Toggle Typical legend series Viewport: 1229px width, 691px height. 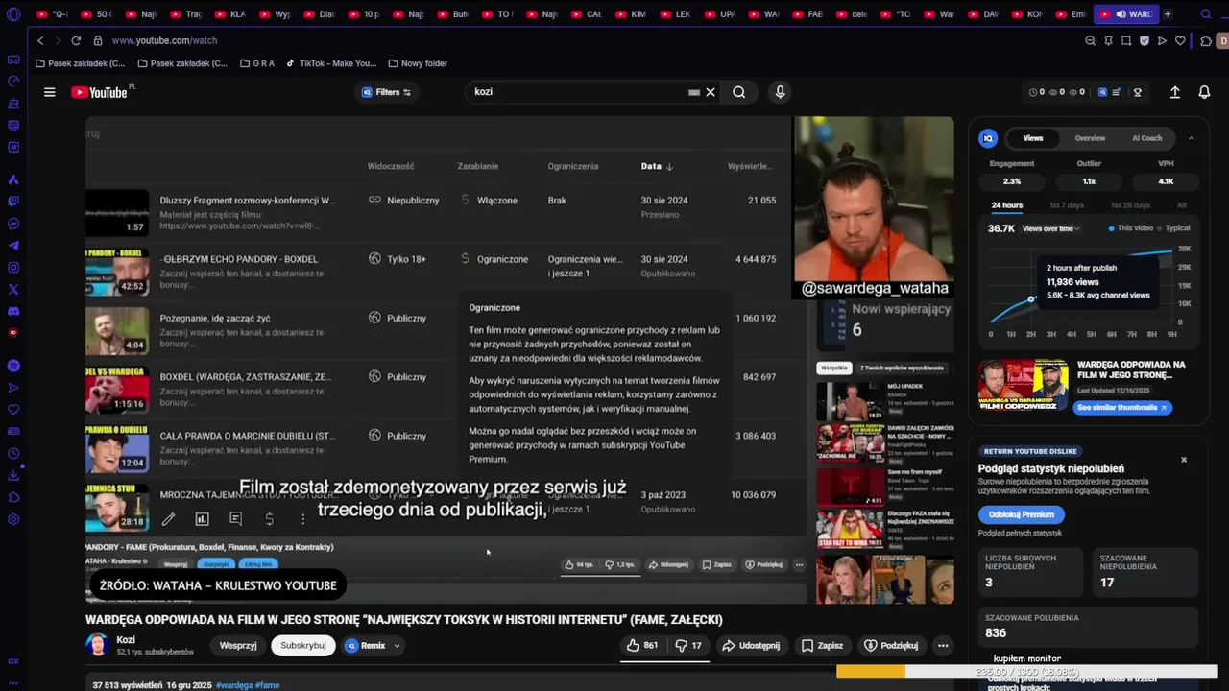click(x=1174, y=228)
